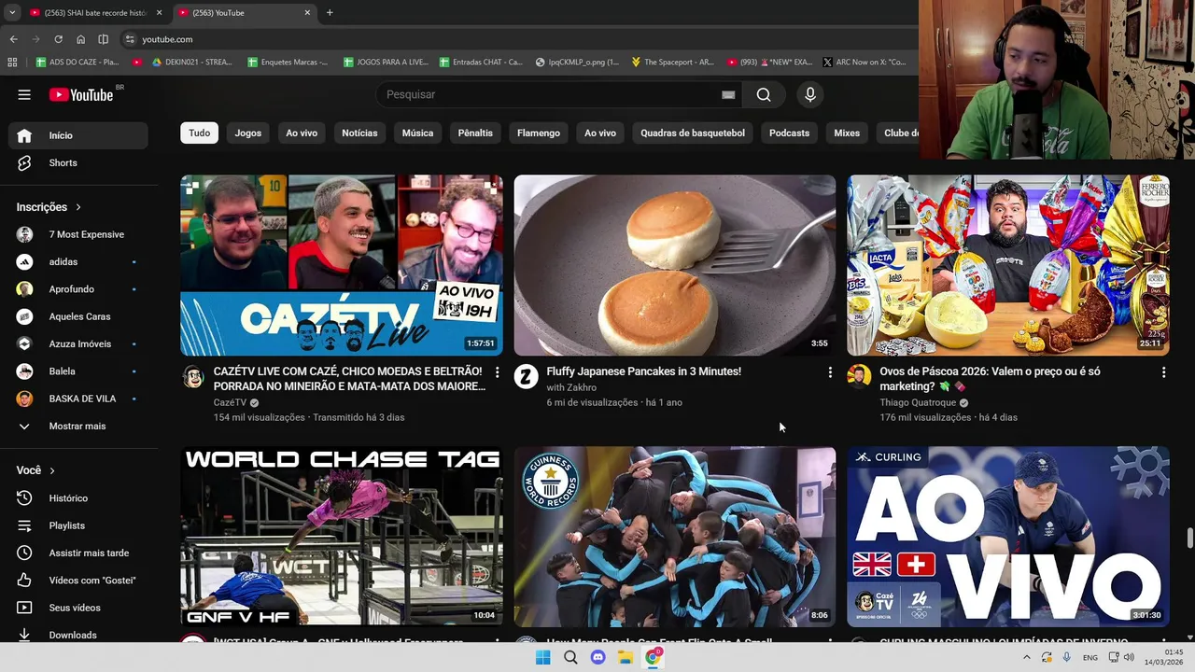This screenshot has width=1195, height=672.
Task: Show hidden system tray icons
Action: coord(1027,658)
